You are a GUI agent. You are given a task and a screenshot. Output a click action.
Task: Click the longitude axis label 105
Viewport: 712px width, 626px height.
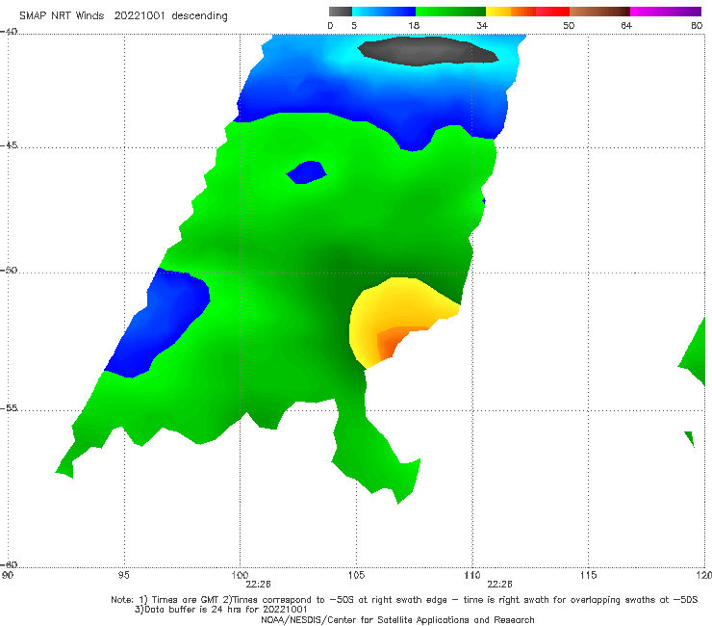[x=356, y=576]
